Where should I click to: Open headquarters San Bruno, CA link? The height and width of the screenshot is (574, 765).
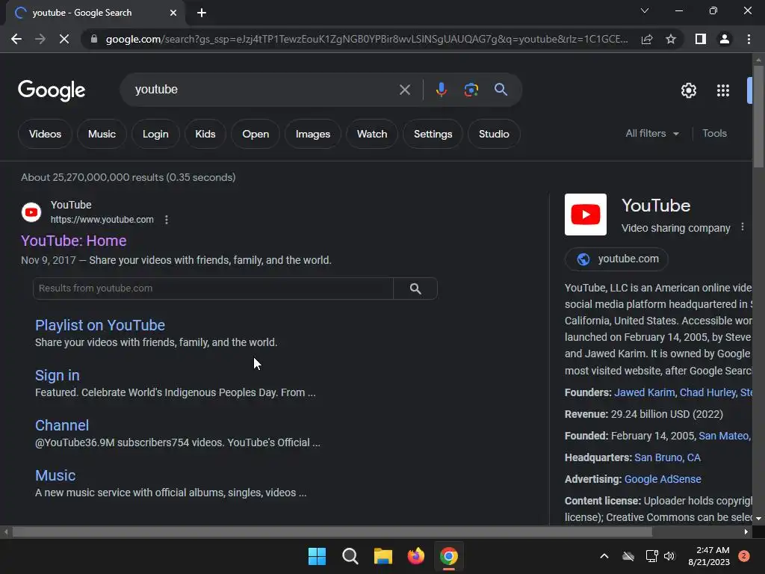click(x=667, y=457)
